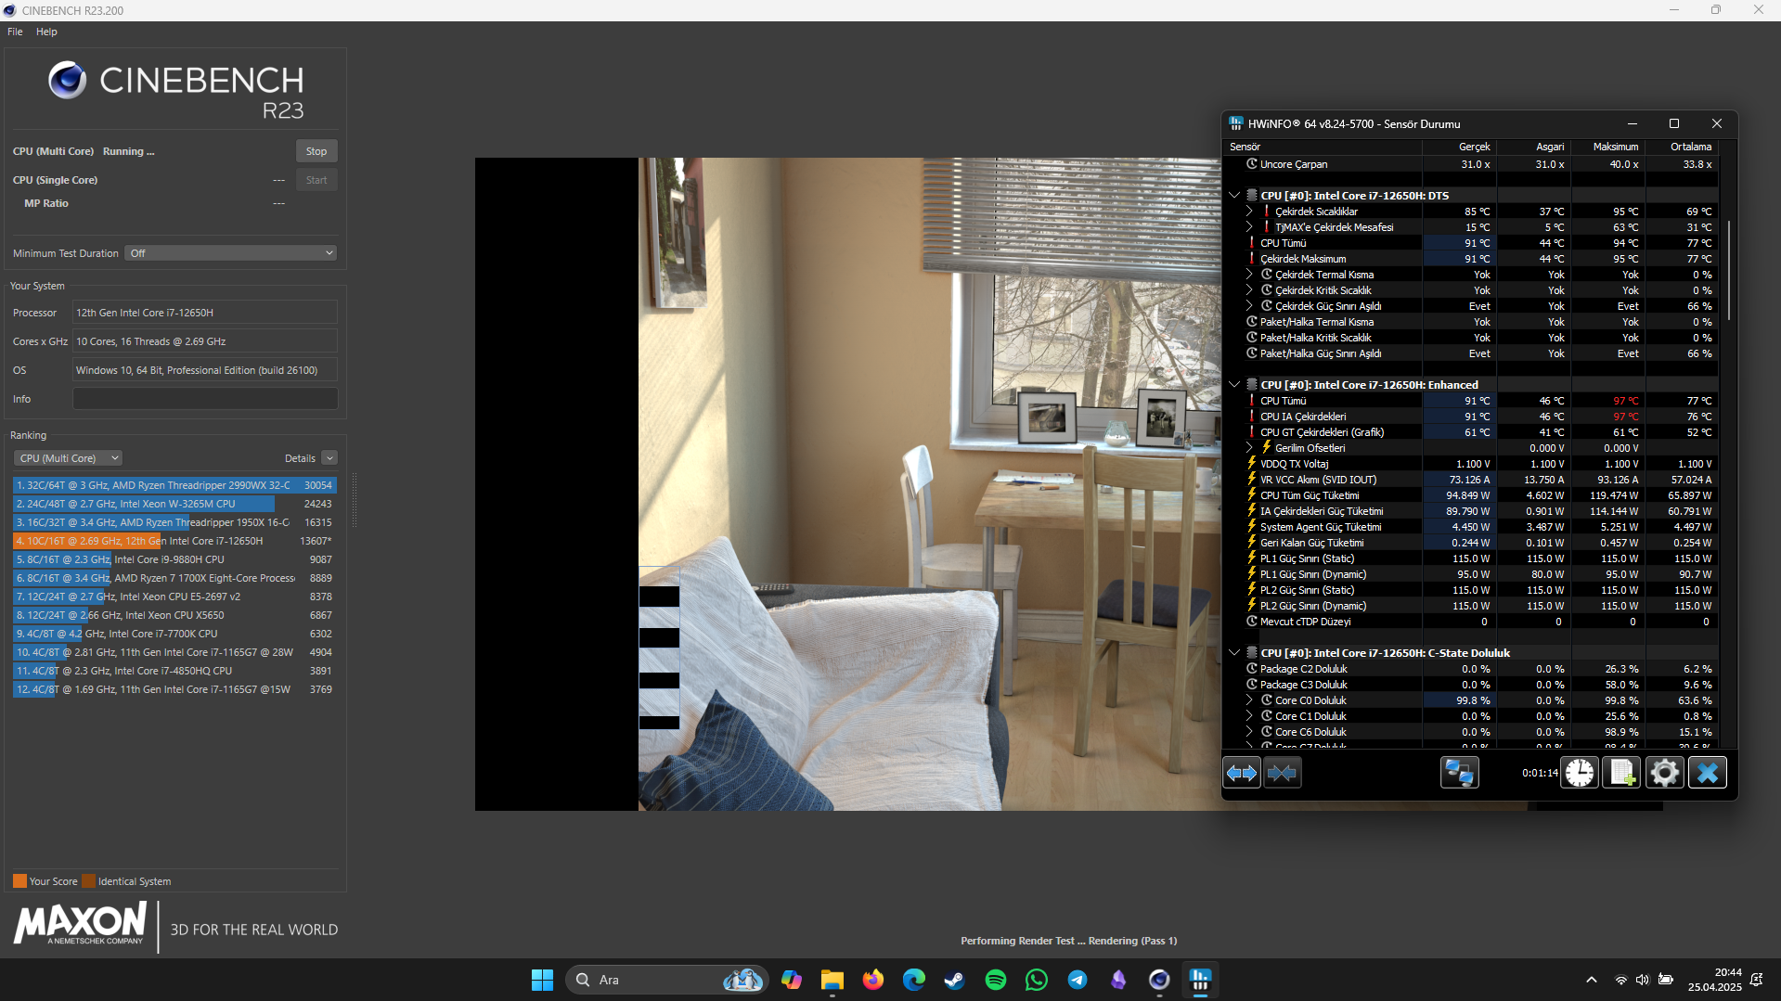Toggle ranking Details arrow button
Screen dimensions: 1781x1001
[x=329, y=458]
